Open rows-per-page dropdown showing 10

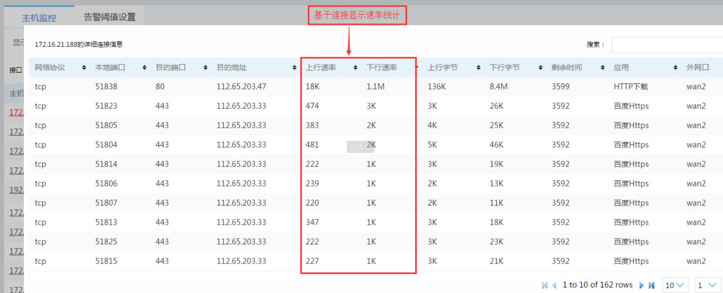[x=675, y=285]
